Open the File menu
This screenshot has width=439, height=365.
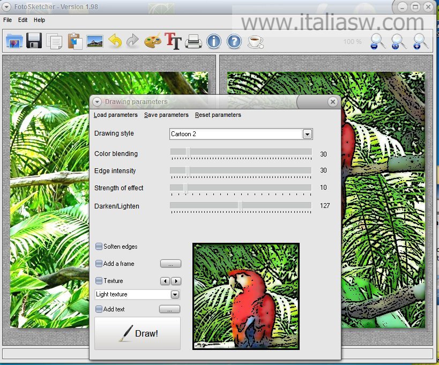(x=8, y=20)
